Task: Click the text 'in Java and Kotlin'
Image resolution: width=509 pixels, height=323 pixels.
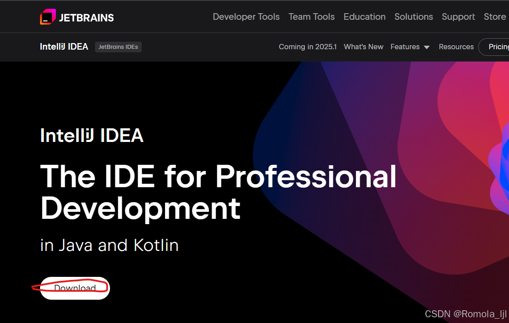Action: (110, 245)
